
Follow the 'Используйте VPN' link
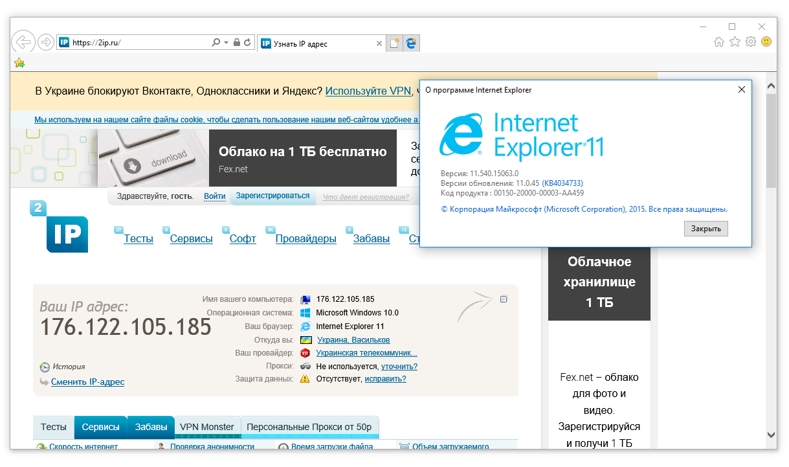(368, 91)
